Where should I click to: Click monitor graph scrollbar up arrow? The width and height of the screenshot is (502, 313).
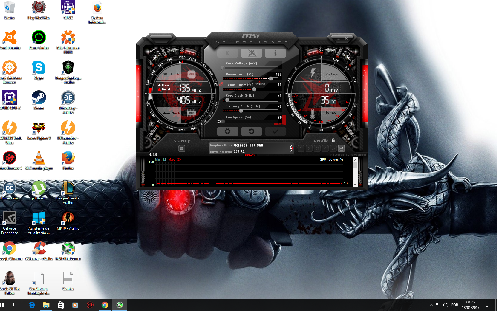pyautogui.click(x=355, y=160)
